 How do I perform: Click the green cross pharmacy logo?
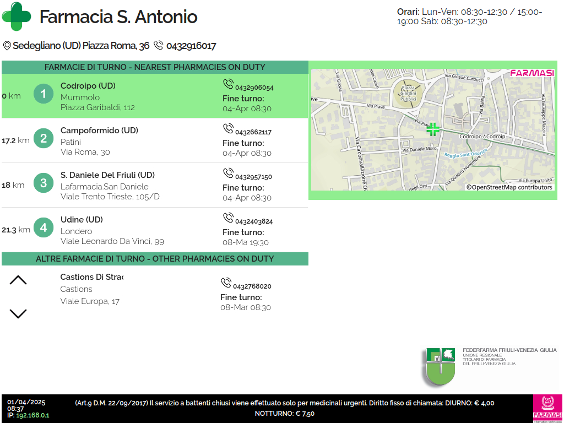point(17,17)
